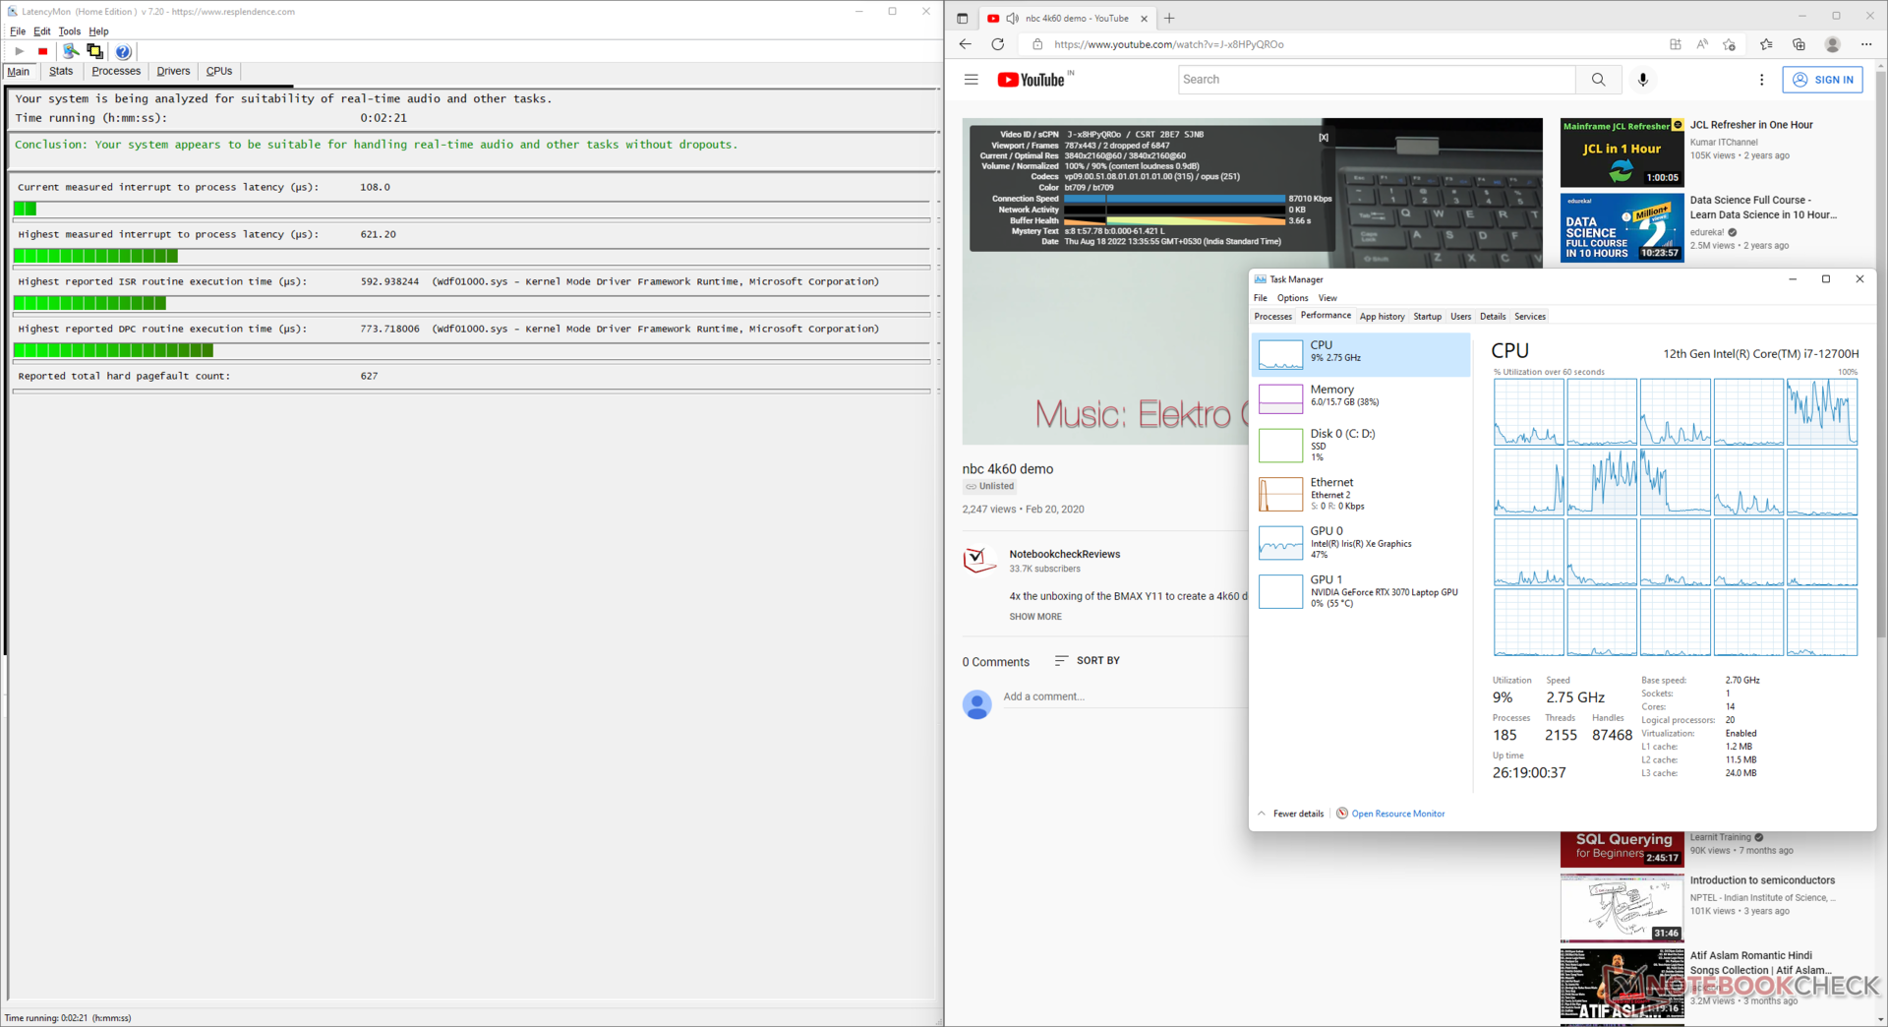Expand description with SHOW MORE
The image size is (1888, 1027).
click(1035, 617)
